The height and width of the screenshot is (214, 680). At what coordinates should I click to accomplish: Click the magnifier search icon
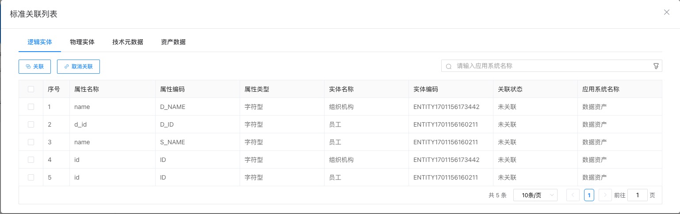(x=449, y=66)
